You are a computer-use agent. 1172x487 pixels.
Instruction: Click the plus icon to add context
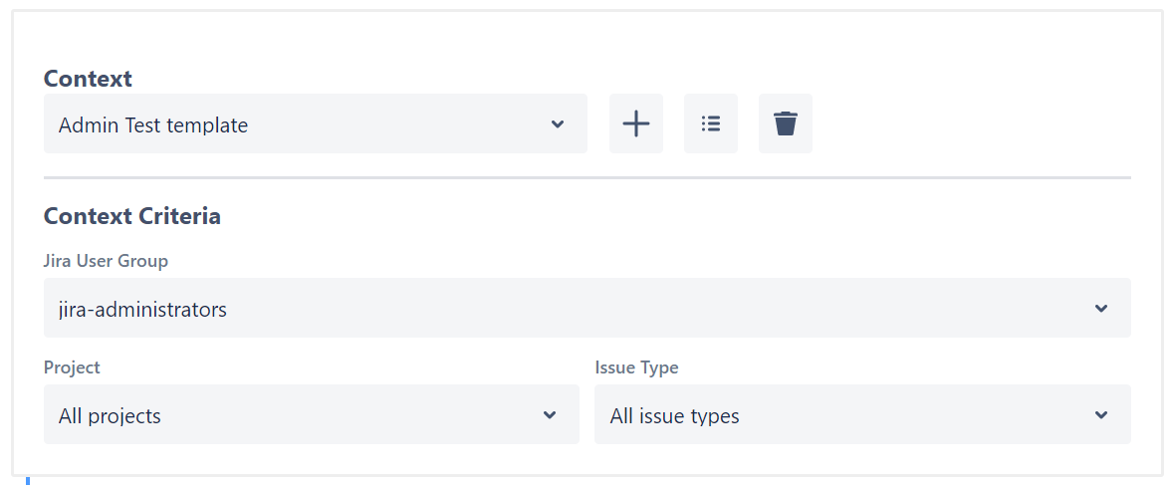coord(635,123)
